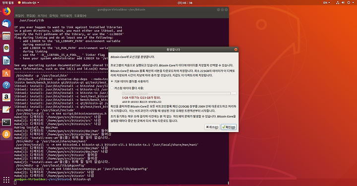Open the Files manager in the dock
Image resolution: width=357 pixels, height=186 pixels.
point(6,36)
